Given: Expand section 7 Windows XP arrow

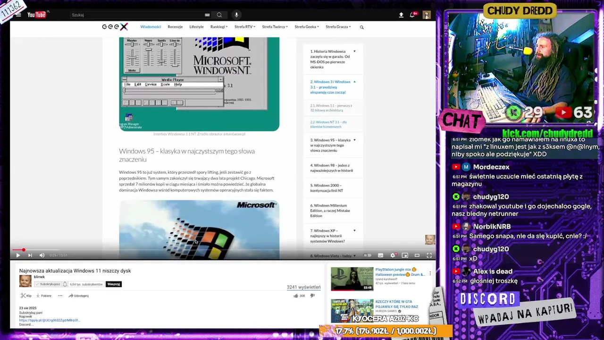Looking at the screenshot, I should tap(354, 231).
